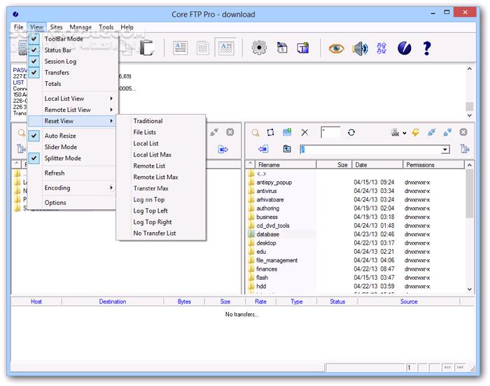Expand Remote List View submenu
490x386 pixels.
tap(72, 110)
